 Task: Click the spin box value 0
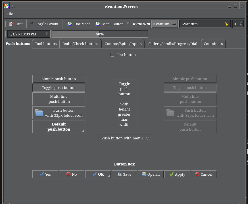click(x=235, y=24)
